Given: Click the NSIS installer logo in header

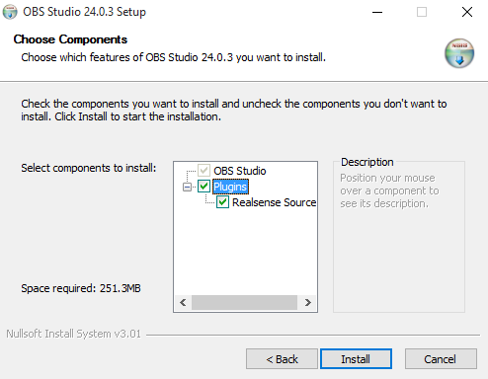Looking at the screenshot, I should click(459, 53).
